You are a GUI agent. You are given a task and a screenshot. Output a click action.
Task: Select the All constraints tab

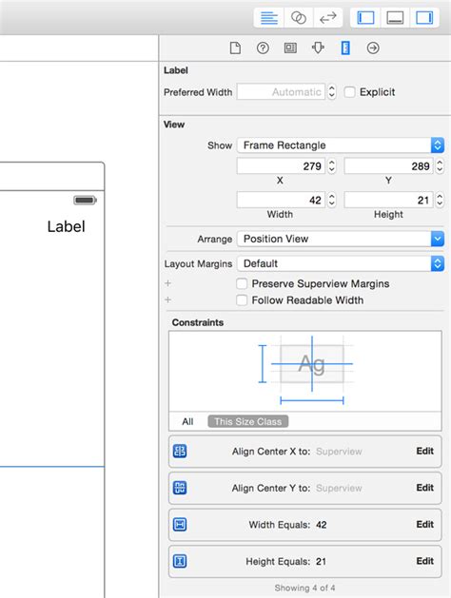pos(187,421)
